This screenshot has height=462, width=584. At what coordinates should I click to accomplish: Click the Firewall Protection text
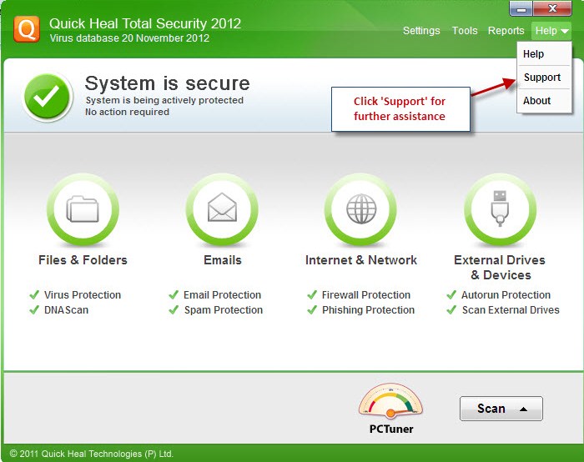point(366,295)
